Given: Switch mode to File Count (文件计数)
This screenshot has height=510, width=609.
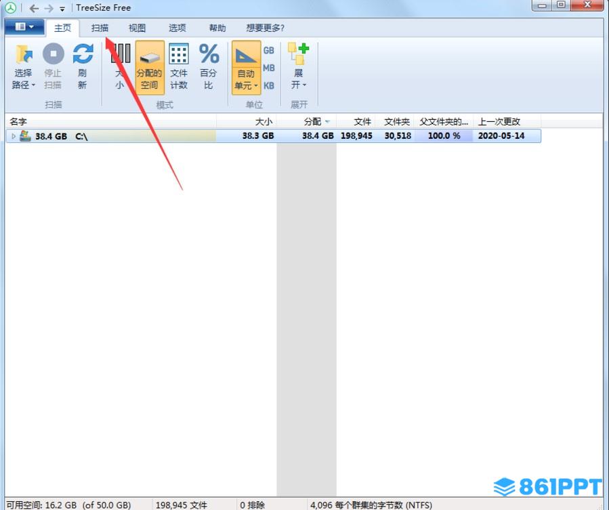Looking at the screenshot, I should [x=179, y=67].
